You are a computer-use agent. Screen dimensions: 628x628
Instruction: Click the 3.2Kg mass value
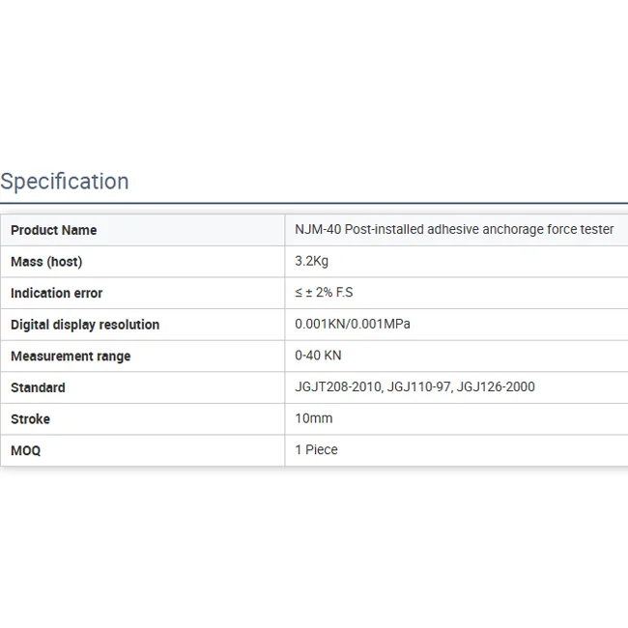click(x=312, y=262)
